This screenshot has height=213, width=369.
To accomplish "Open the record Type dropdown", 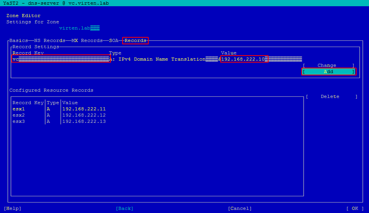I will 165,59.
